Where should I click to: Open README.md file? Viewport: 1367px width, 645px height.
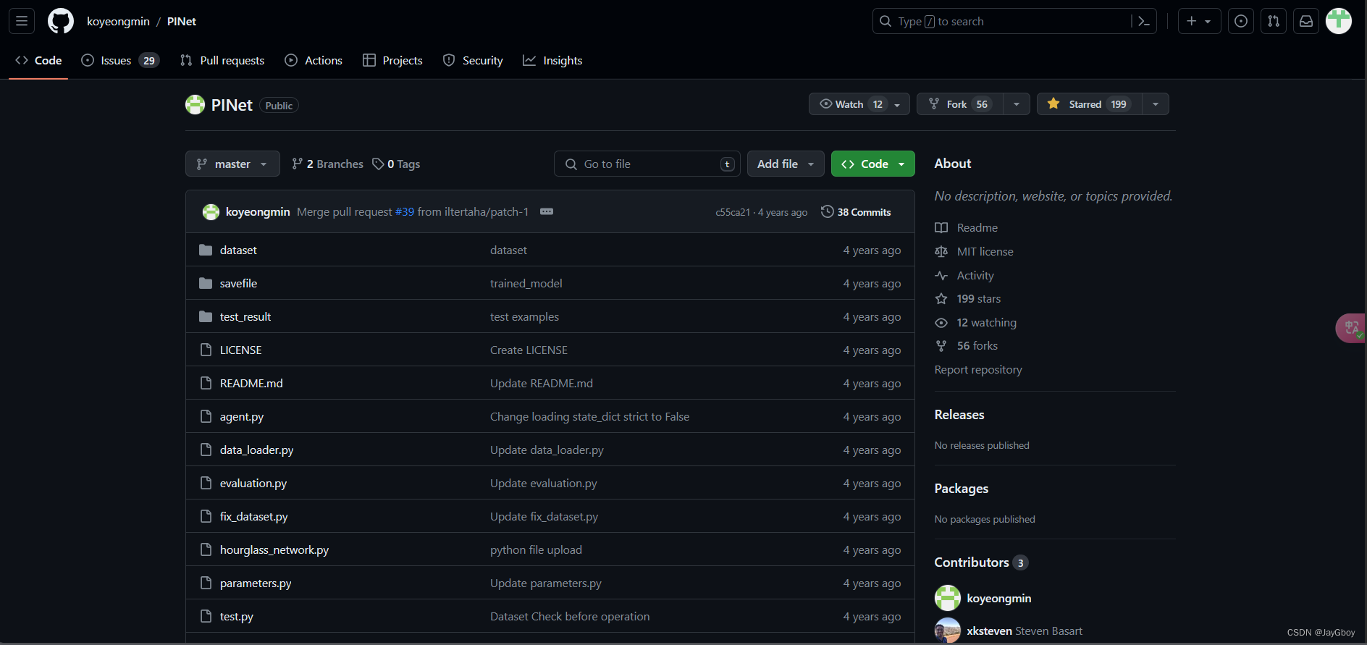[251, 383]
